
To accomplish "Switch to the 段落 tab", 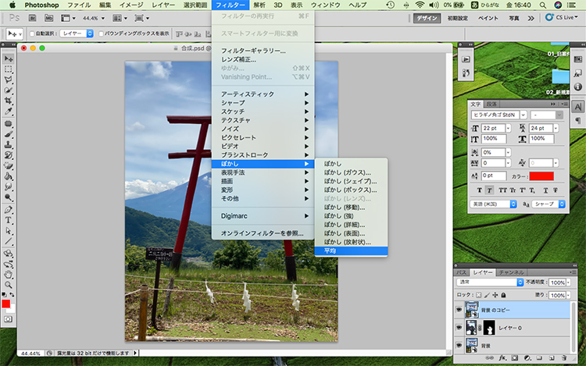I will click(491, 104).
